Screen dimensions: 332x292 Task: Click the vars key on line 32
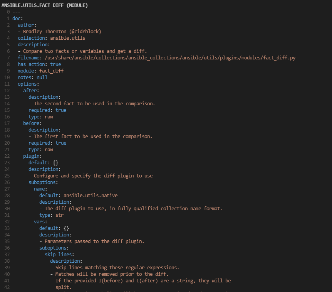[39, 221]
